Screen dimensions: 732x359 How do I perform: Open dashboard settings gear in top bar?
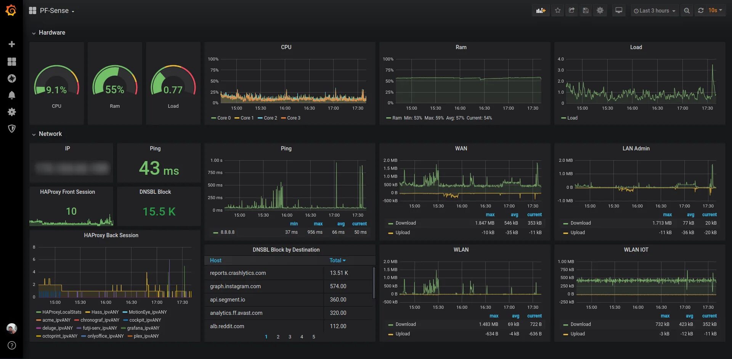(x=600, y=11)
